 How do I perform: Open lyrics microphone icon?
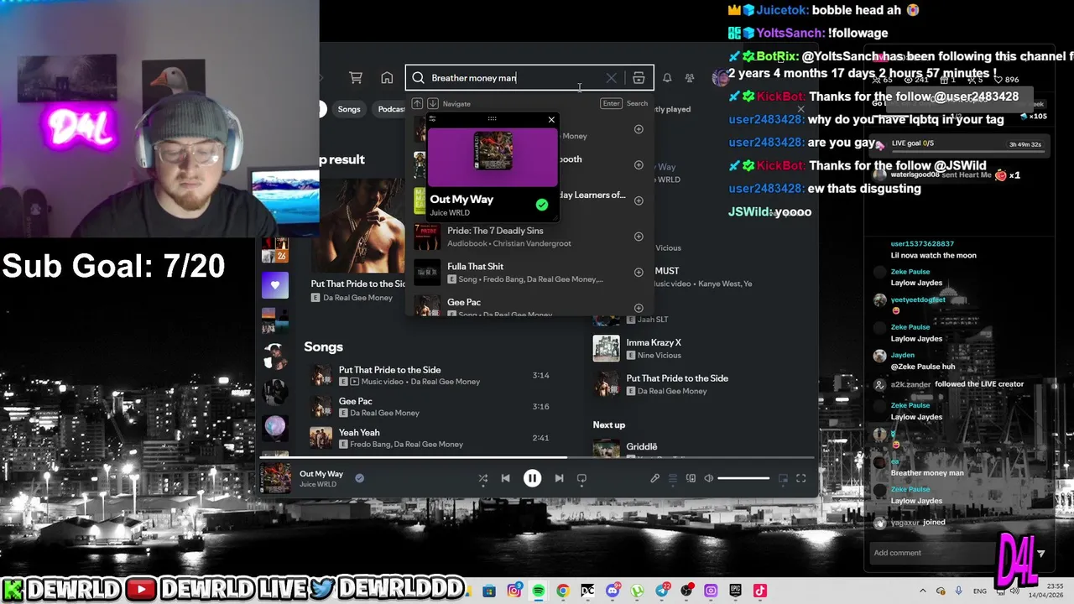(654, 478)
